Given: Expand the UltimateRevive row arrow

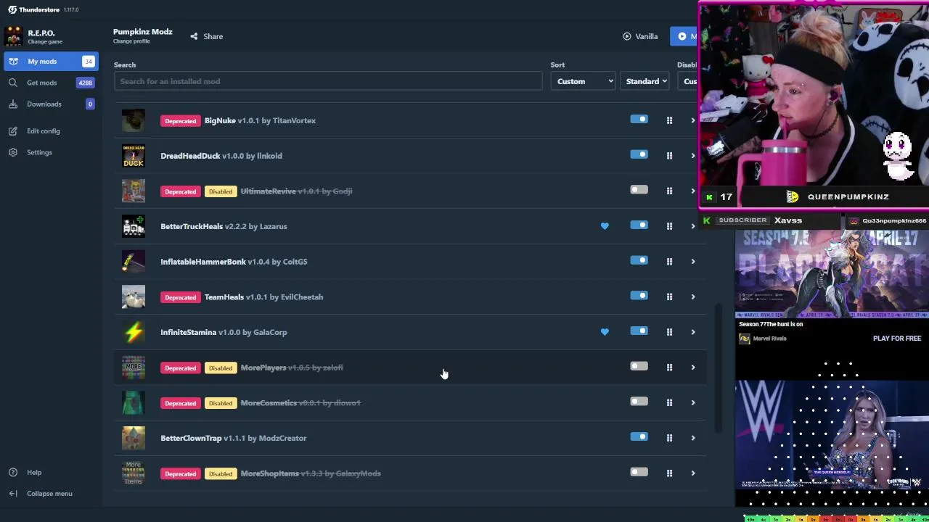Looking at the screenshot, I should [x=692, y=191].
